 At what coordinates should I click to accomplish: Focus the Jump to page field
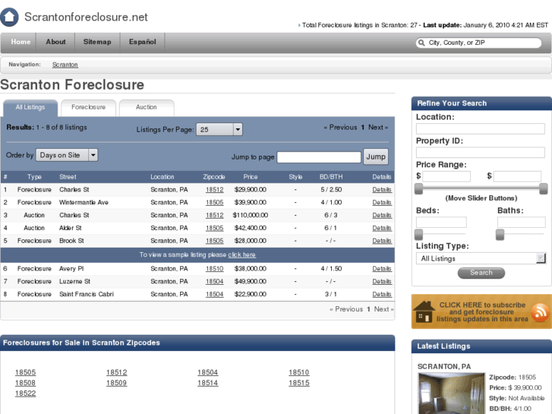319,157
